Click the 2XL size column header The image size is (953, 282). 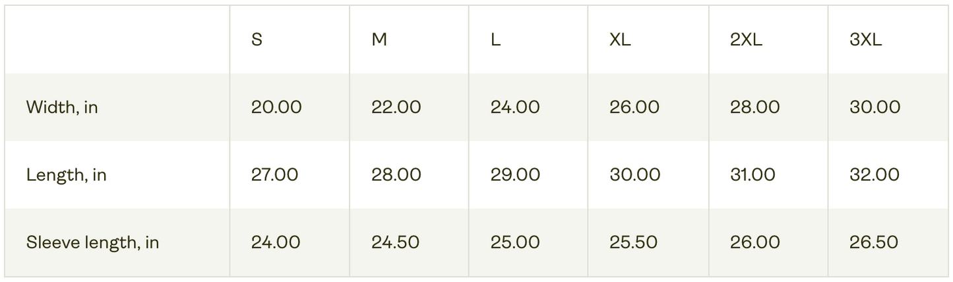(746, 40)
